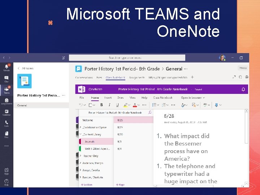Click the numbered list icon

164,105
